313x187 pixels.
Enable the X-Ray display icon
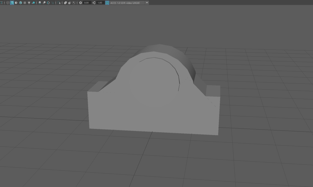tap(65, 2)
